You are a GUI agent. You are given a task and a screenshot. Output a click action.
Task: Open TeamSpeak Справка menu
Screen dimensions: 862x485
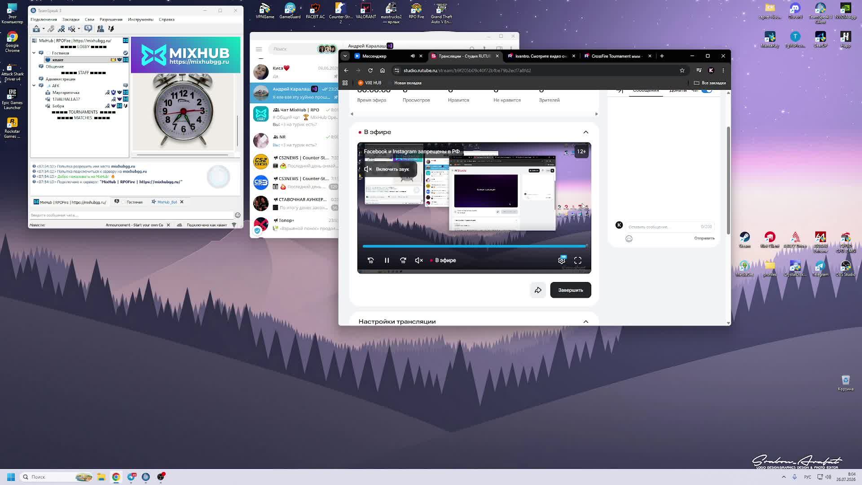click(x=167, y=19)
